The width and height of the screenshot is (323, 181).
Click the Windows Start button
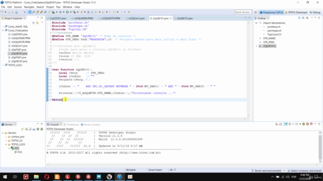5,176
